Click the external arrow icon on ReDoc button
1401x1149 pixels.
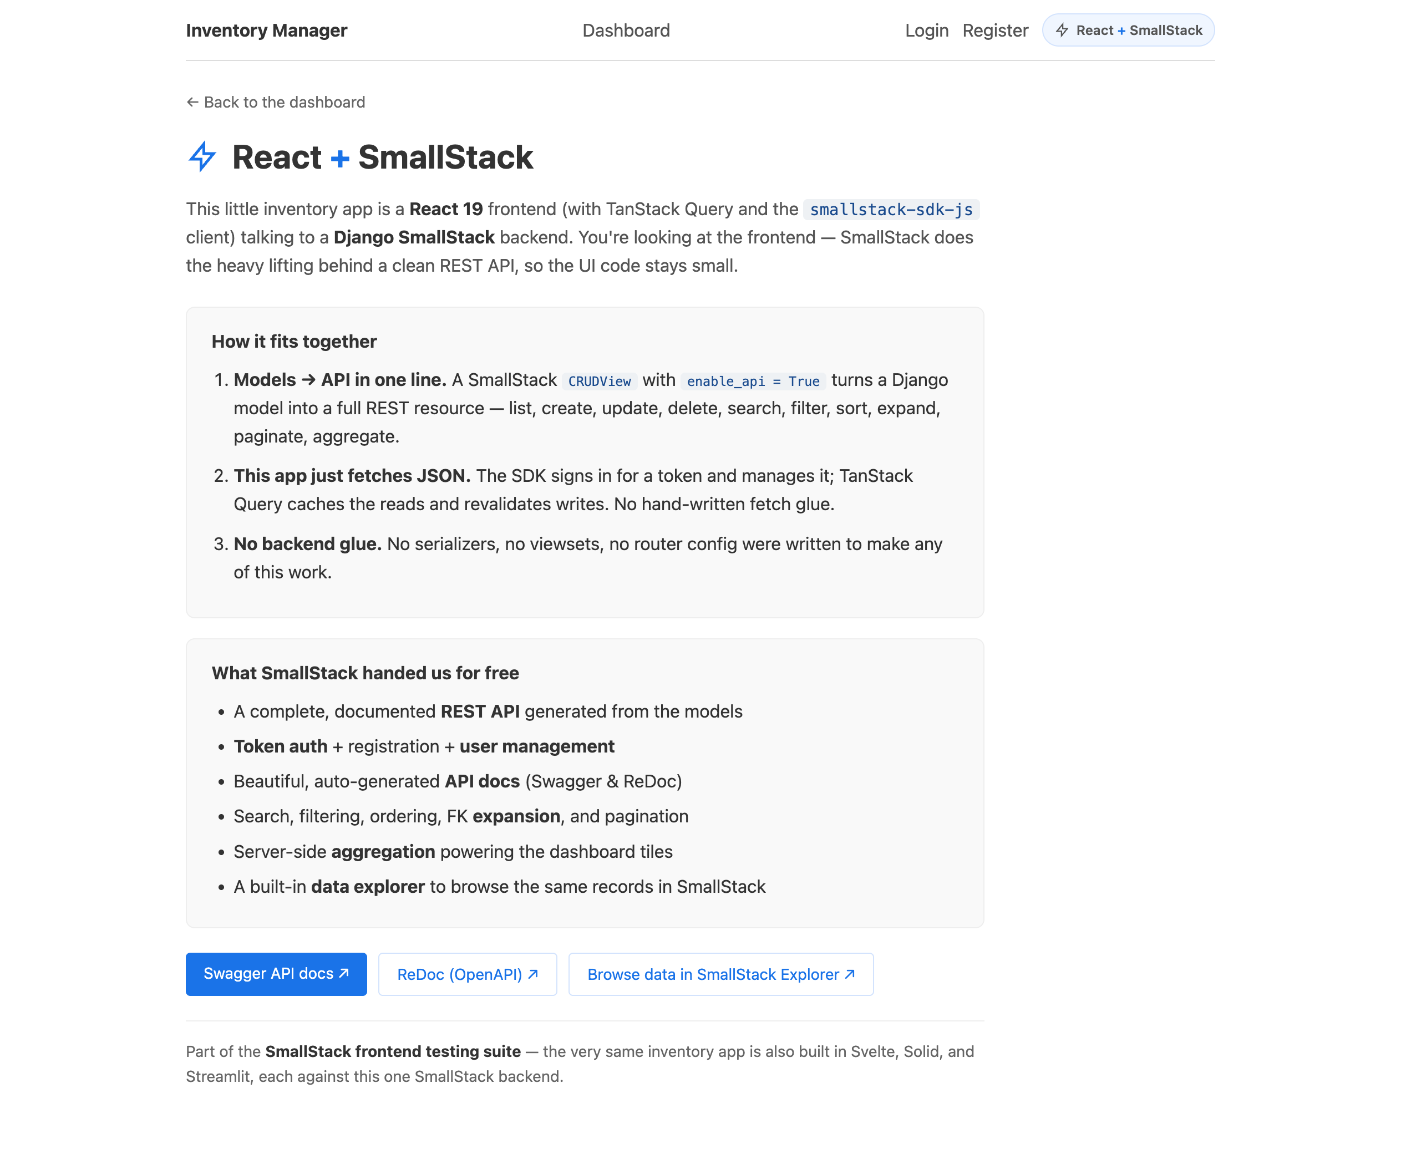[x=533, y=974]
